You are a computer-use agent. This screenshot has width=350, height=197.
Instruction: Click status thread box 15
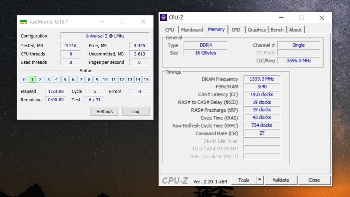pos(146,80)
